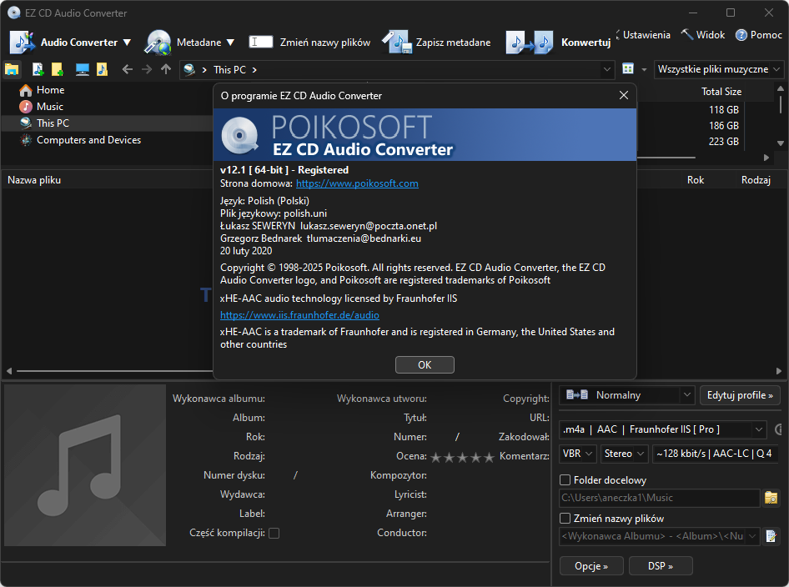Close the O programie dialog
789x587 pixels.
(x=624, y=95)
